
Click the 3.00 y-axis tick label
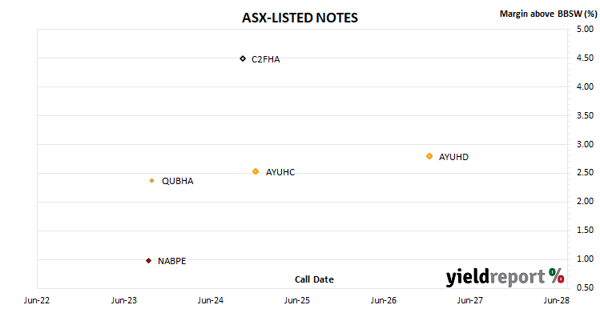pos(585,144)
